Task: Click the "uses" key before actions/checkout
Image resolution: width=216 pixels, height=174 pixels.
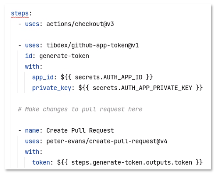Action: click(32, 24)
